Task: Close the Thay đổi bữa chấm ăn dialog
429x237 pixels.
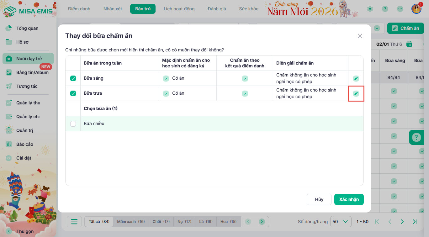Action: [360, 36]
